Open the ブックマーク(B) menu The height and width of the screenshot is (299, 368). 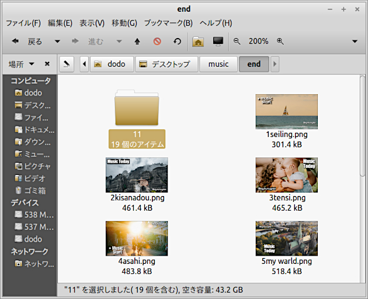[168, 23]
